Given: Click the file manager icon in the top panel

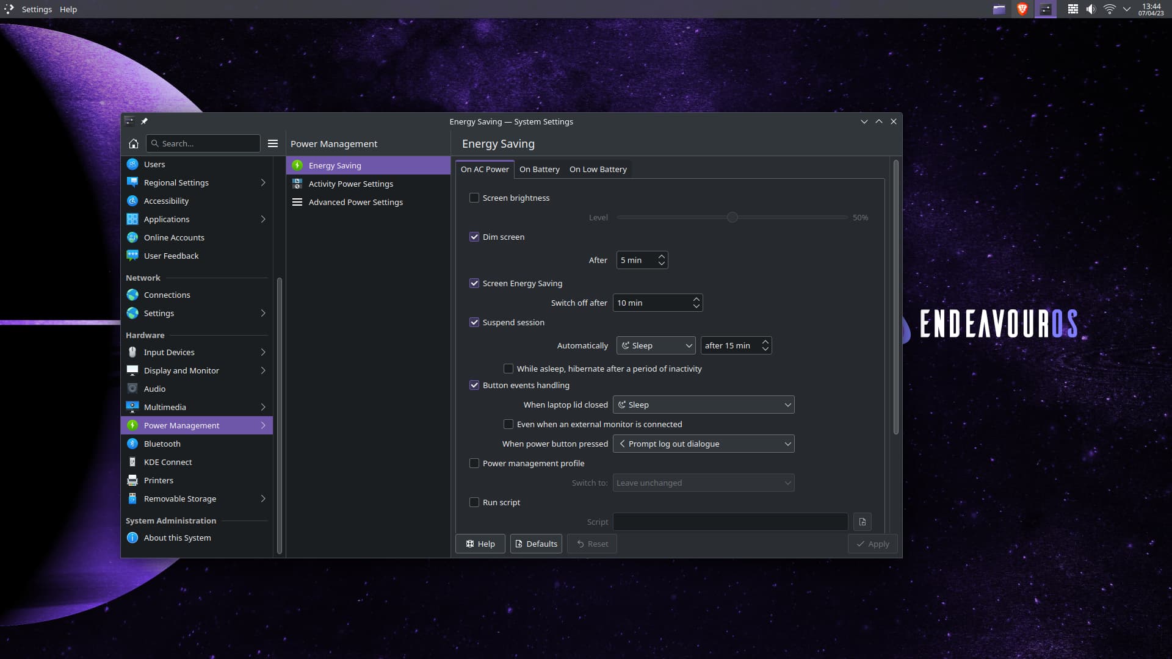Looking at the screenshot, I should click(x=999, y=9).
